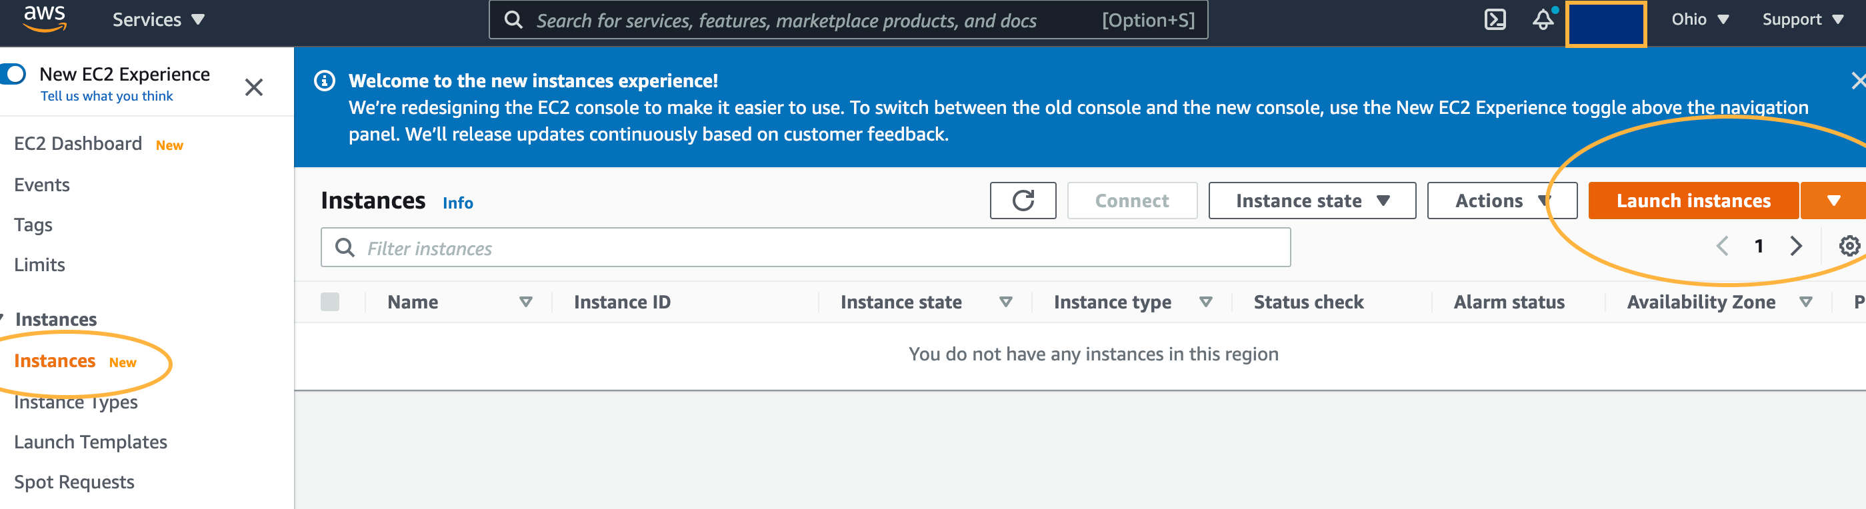Click the Instance ID column header
Image resolution: width=1866 pixels, height=509 pixels.
(x=622, y=302)
